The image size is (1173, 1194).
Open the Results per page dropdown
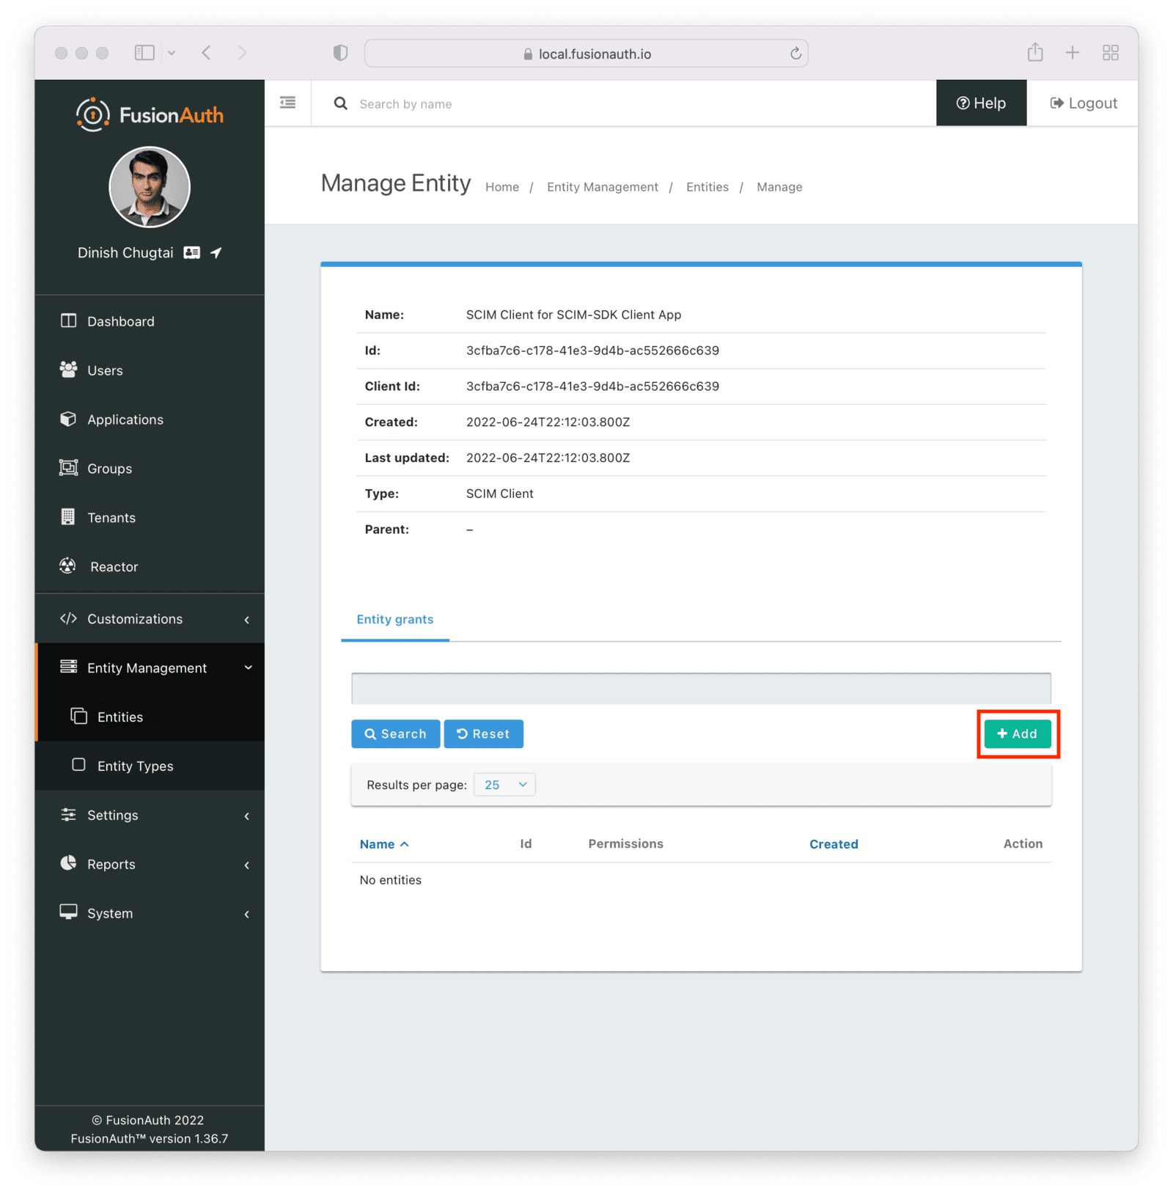click(504, 785)
